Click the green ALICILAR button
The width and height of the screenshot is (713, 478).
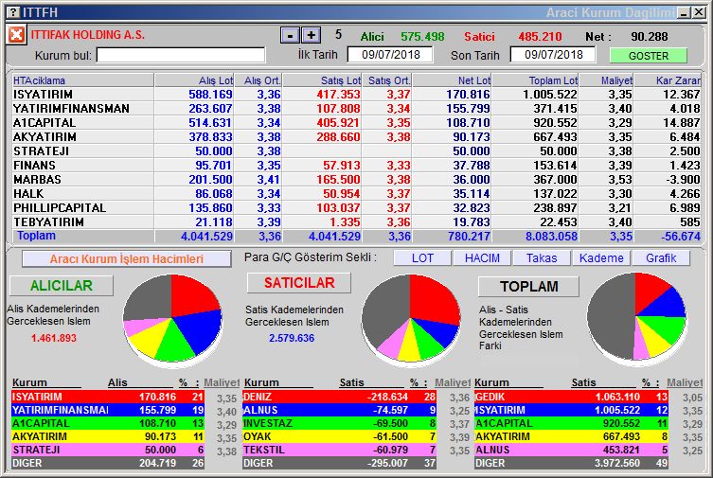coord(62,285)
